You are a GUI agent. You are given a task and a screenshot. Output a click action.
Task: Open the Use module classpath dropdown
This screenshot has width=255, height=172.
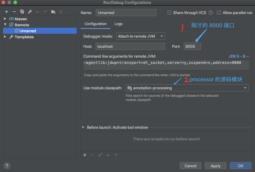pyautogui.click(x=187, y=88)
